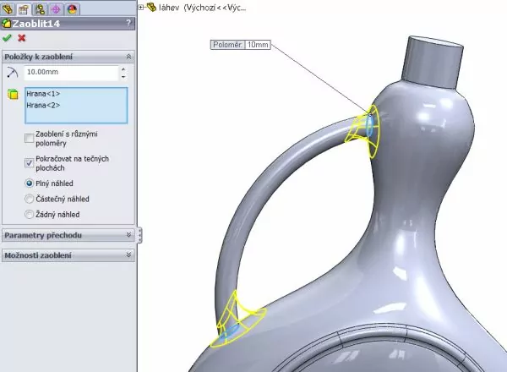Select 'Žádný náhled' preview option

(x=30, y=215)
